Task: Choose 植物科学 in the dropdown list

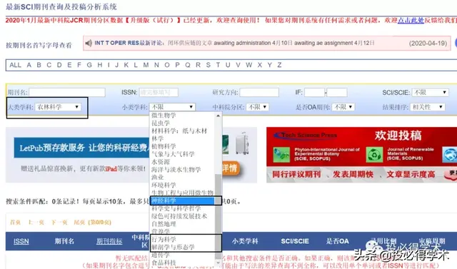Action: point(164,146)
